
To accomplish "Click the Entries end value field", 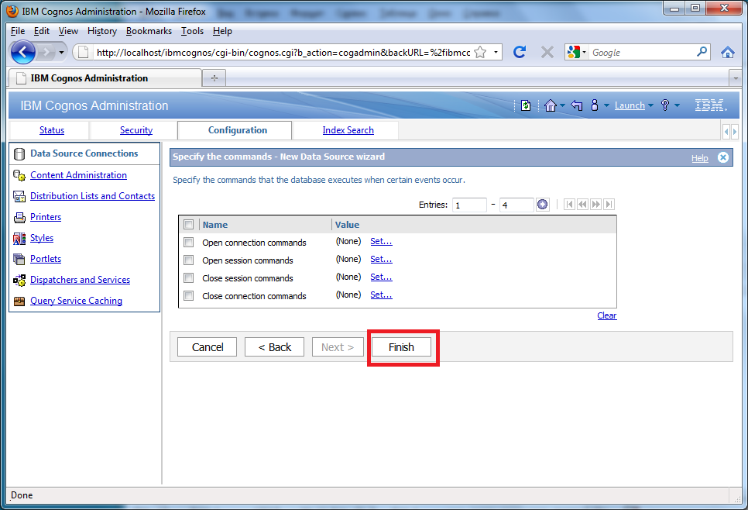I will point(516,205).
